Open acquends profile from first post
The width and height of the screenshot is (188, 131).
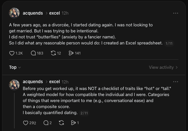click(x=33, y=13)
